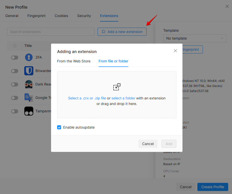Click Select a .crx or .zip file link
This screenshot has height=194, width=232.
[87, 98]
